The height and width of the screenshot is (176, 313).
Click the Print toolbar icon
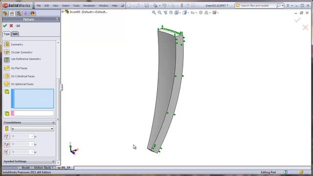click(155, 5)
